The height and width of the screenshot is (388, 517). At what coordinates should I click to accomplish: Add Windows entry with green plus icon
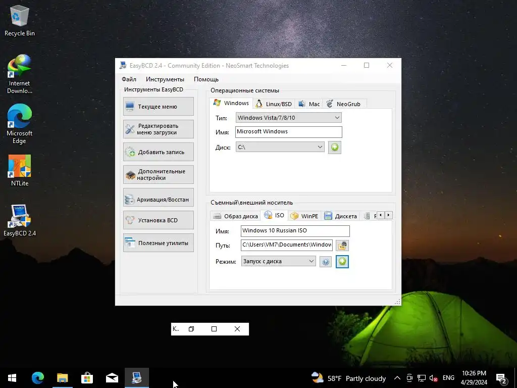(x=335, y=147)
